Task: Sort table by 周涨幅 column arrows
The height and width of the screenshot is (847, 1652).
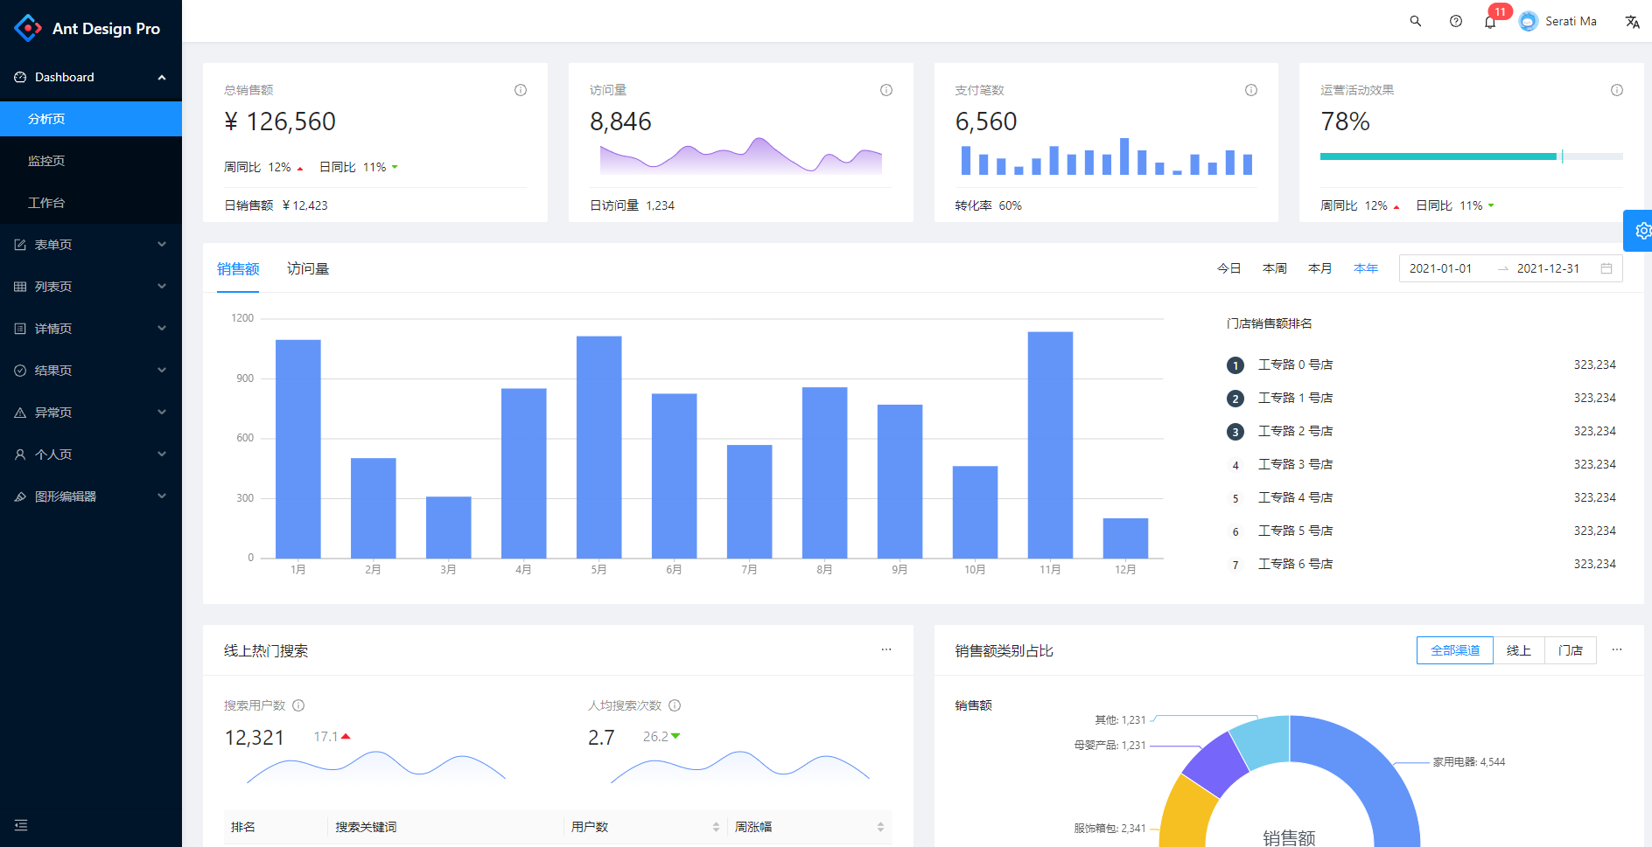Action: 880,827
